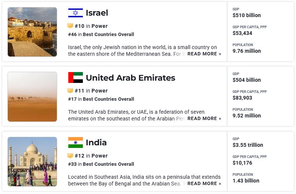Click India's $3.55 trillion GDP figure
Screen dimensions: 296x194
pos(248,145)
